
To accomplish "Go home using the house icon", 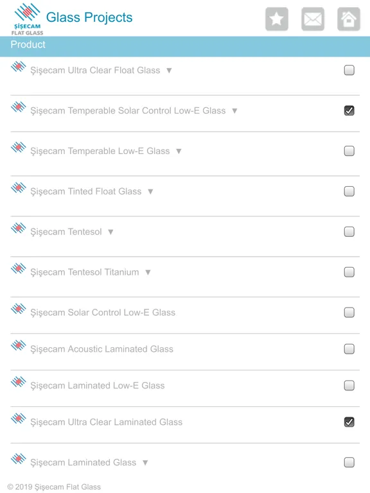I will (x=349, y=19).
